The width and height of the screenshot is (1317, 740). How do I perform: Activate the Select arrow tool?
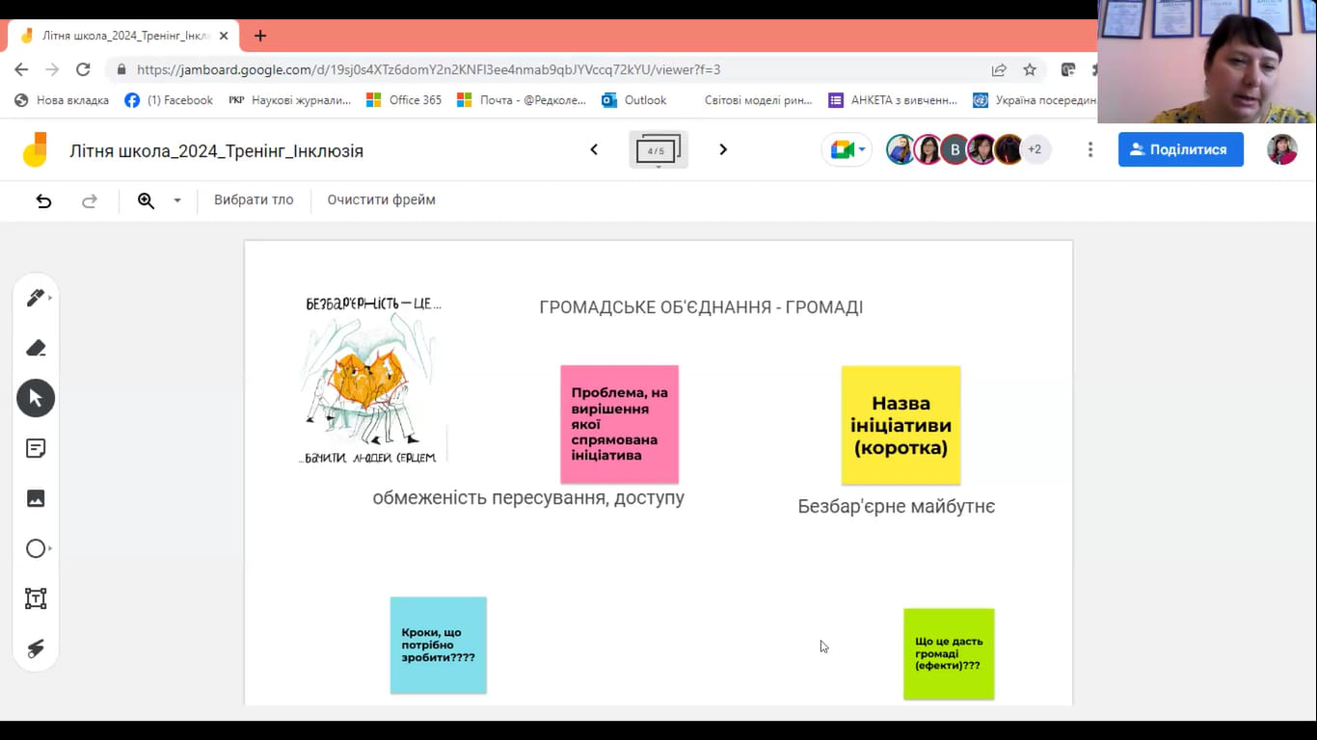[x=36, y=398]
